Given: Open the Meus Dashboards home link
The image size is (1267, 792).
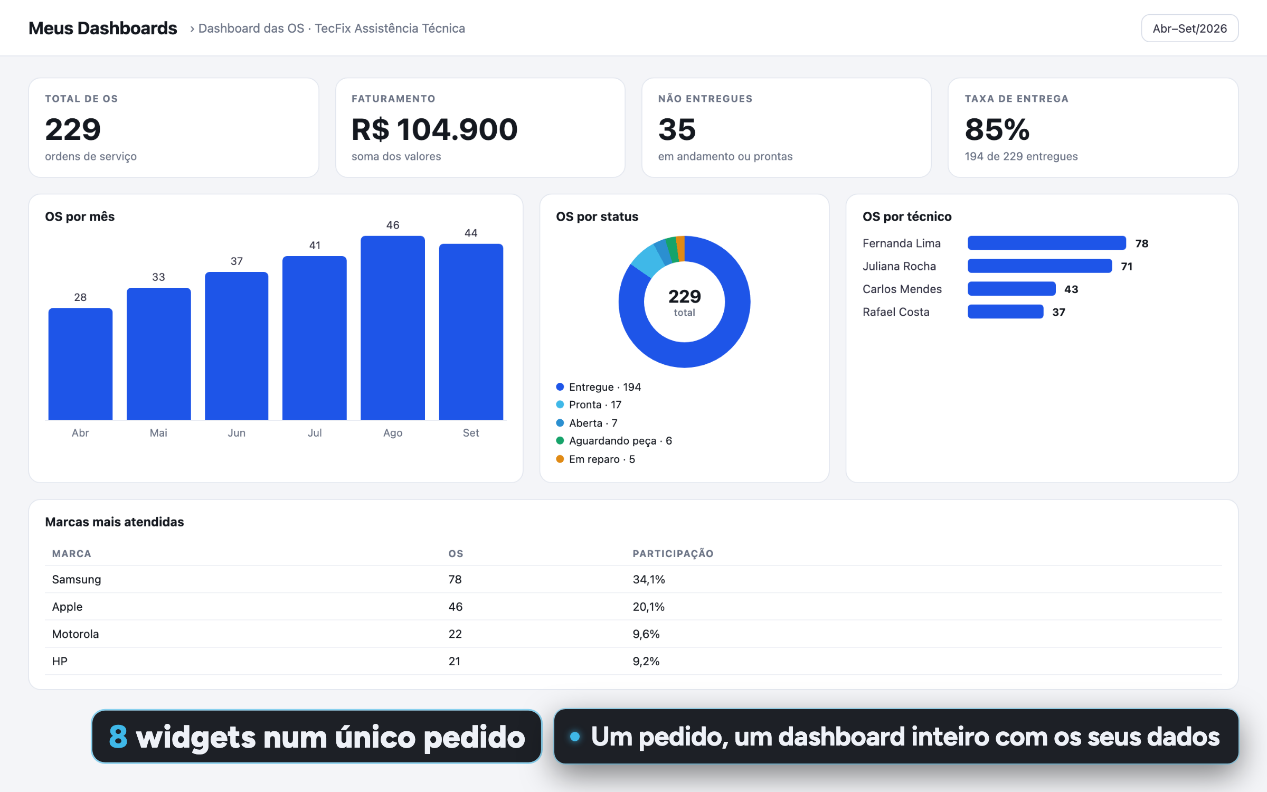Looking at the screenshot, I should coord(102,28).
